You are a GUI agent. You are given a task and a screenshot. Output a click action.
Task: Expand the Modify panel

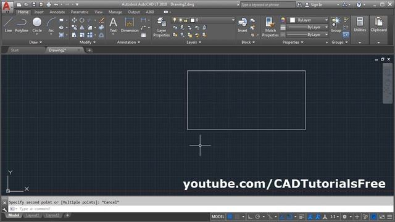click(88, 43)
